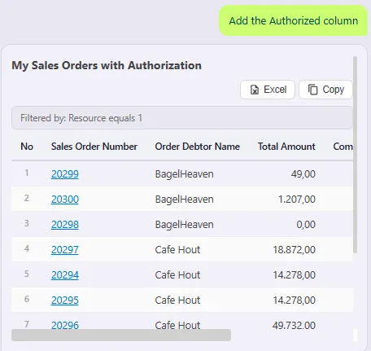Select the 'Total Amount' column header
This screenshot has height=351, width=371.
coord(286,147)
